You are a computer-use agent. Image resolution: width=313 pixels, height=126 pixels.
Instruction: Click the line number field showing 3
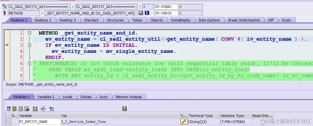148,7
